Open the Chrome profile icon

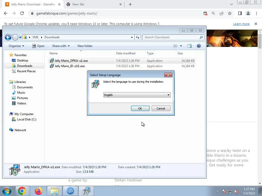[248, 13]
